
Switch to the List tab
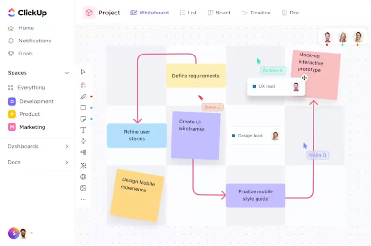[188, 13]
